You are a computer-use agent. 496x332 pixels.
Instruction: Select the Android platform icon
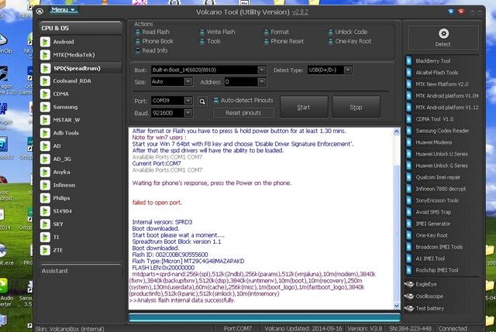45,42
